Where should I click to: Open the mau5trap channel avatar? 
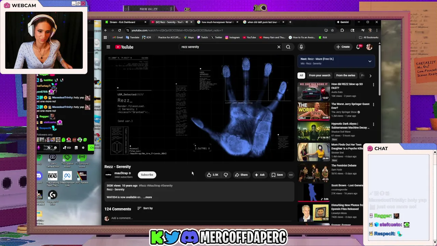click(108, 175)
